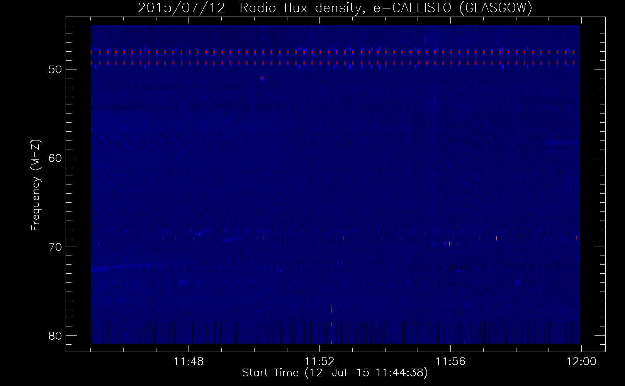Click the 11:56 time tick label
625x386 pixels.
(450, 362)
